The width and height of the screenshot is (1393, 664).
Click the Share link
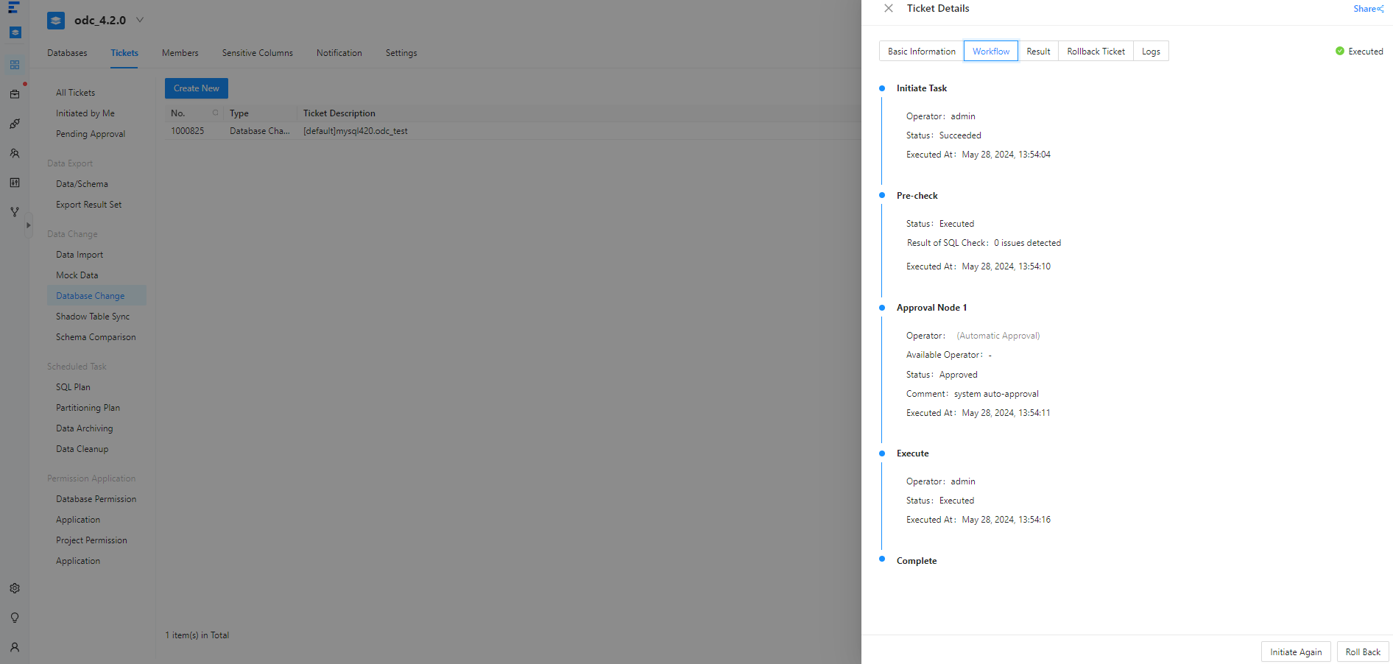click(1368, 9)
